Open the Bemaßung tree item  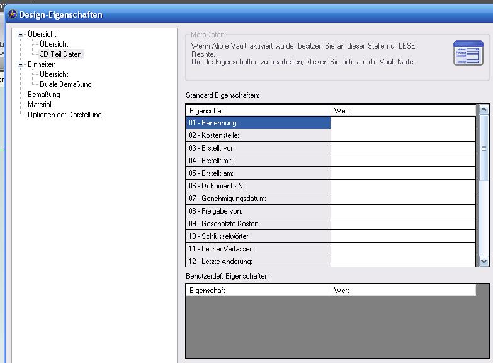[43, 95]
